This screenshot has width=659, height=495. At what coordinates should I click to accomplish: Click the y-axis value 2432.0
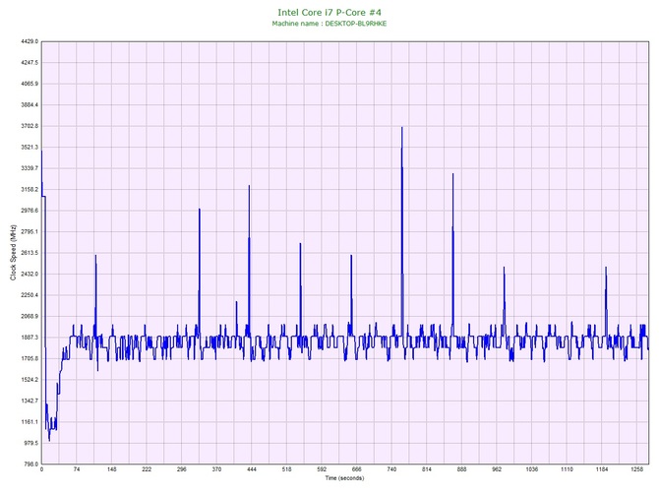[x=30, y=274]
